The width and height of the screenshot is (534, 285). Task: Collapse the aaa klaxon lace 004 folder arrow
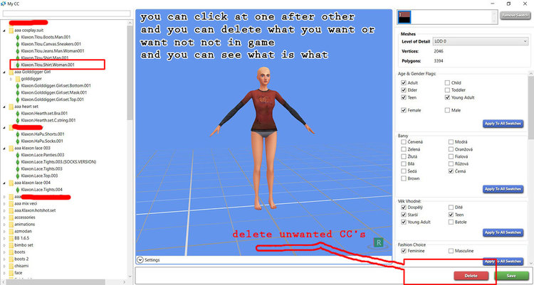(x=4, y=183)
